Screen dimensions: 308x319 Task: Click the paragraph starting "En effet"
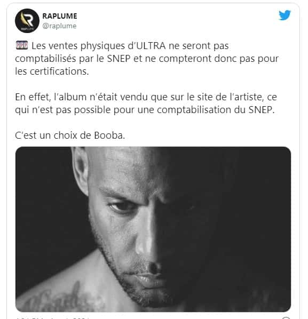tap(146, 103)
